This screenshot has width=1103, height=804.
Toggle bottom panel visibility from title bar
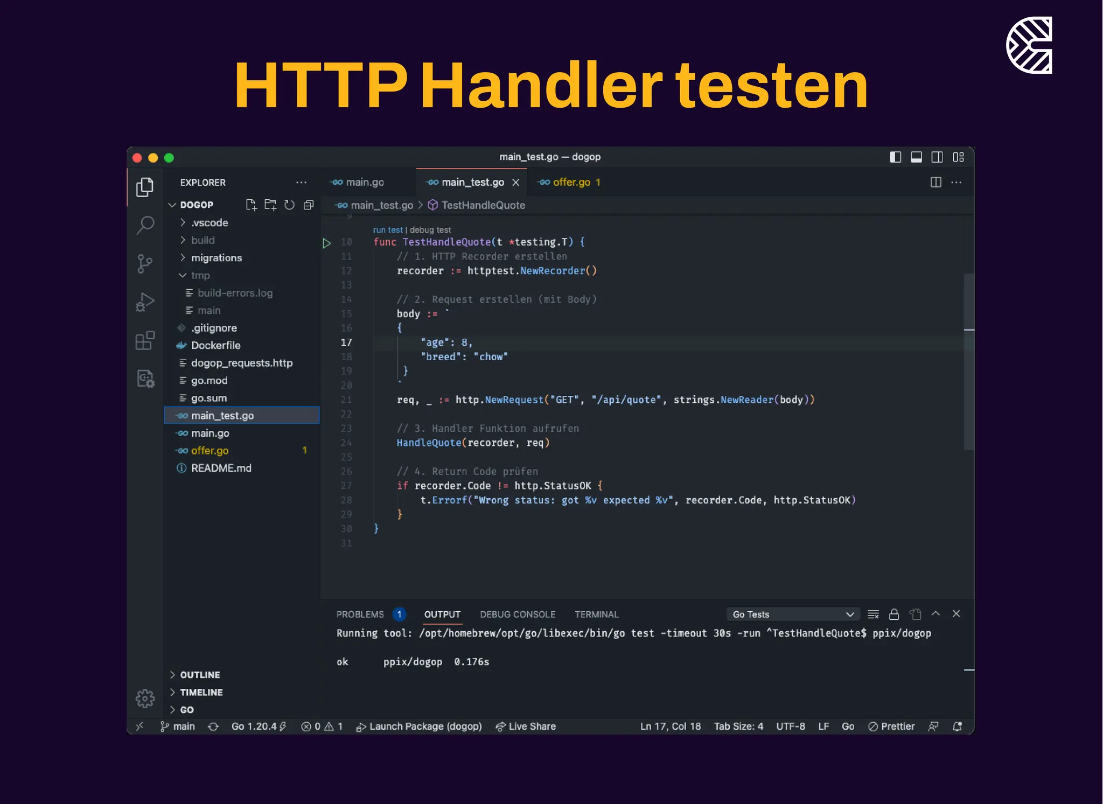(x=916, y=157)
